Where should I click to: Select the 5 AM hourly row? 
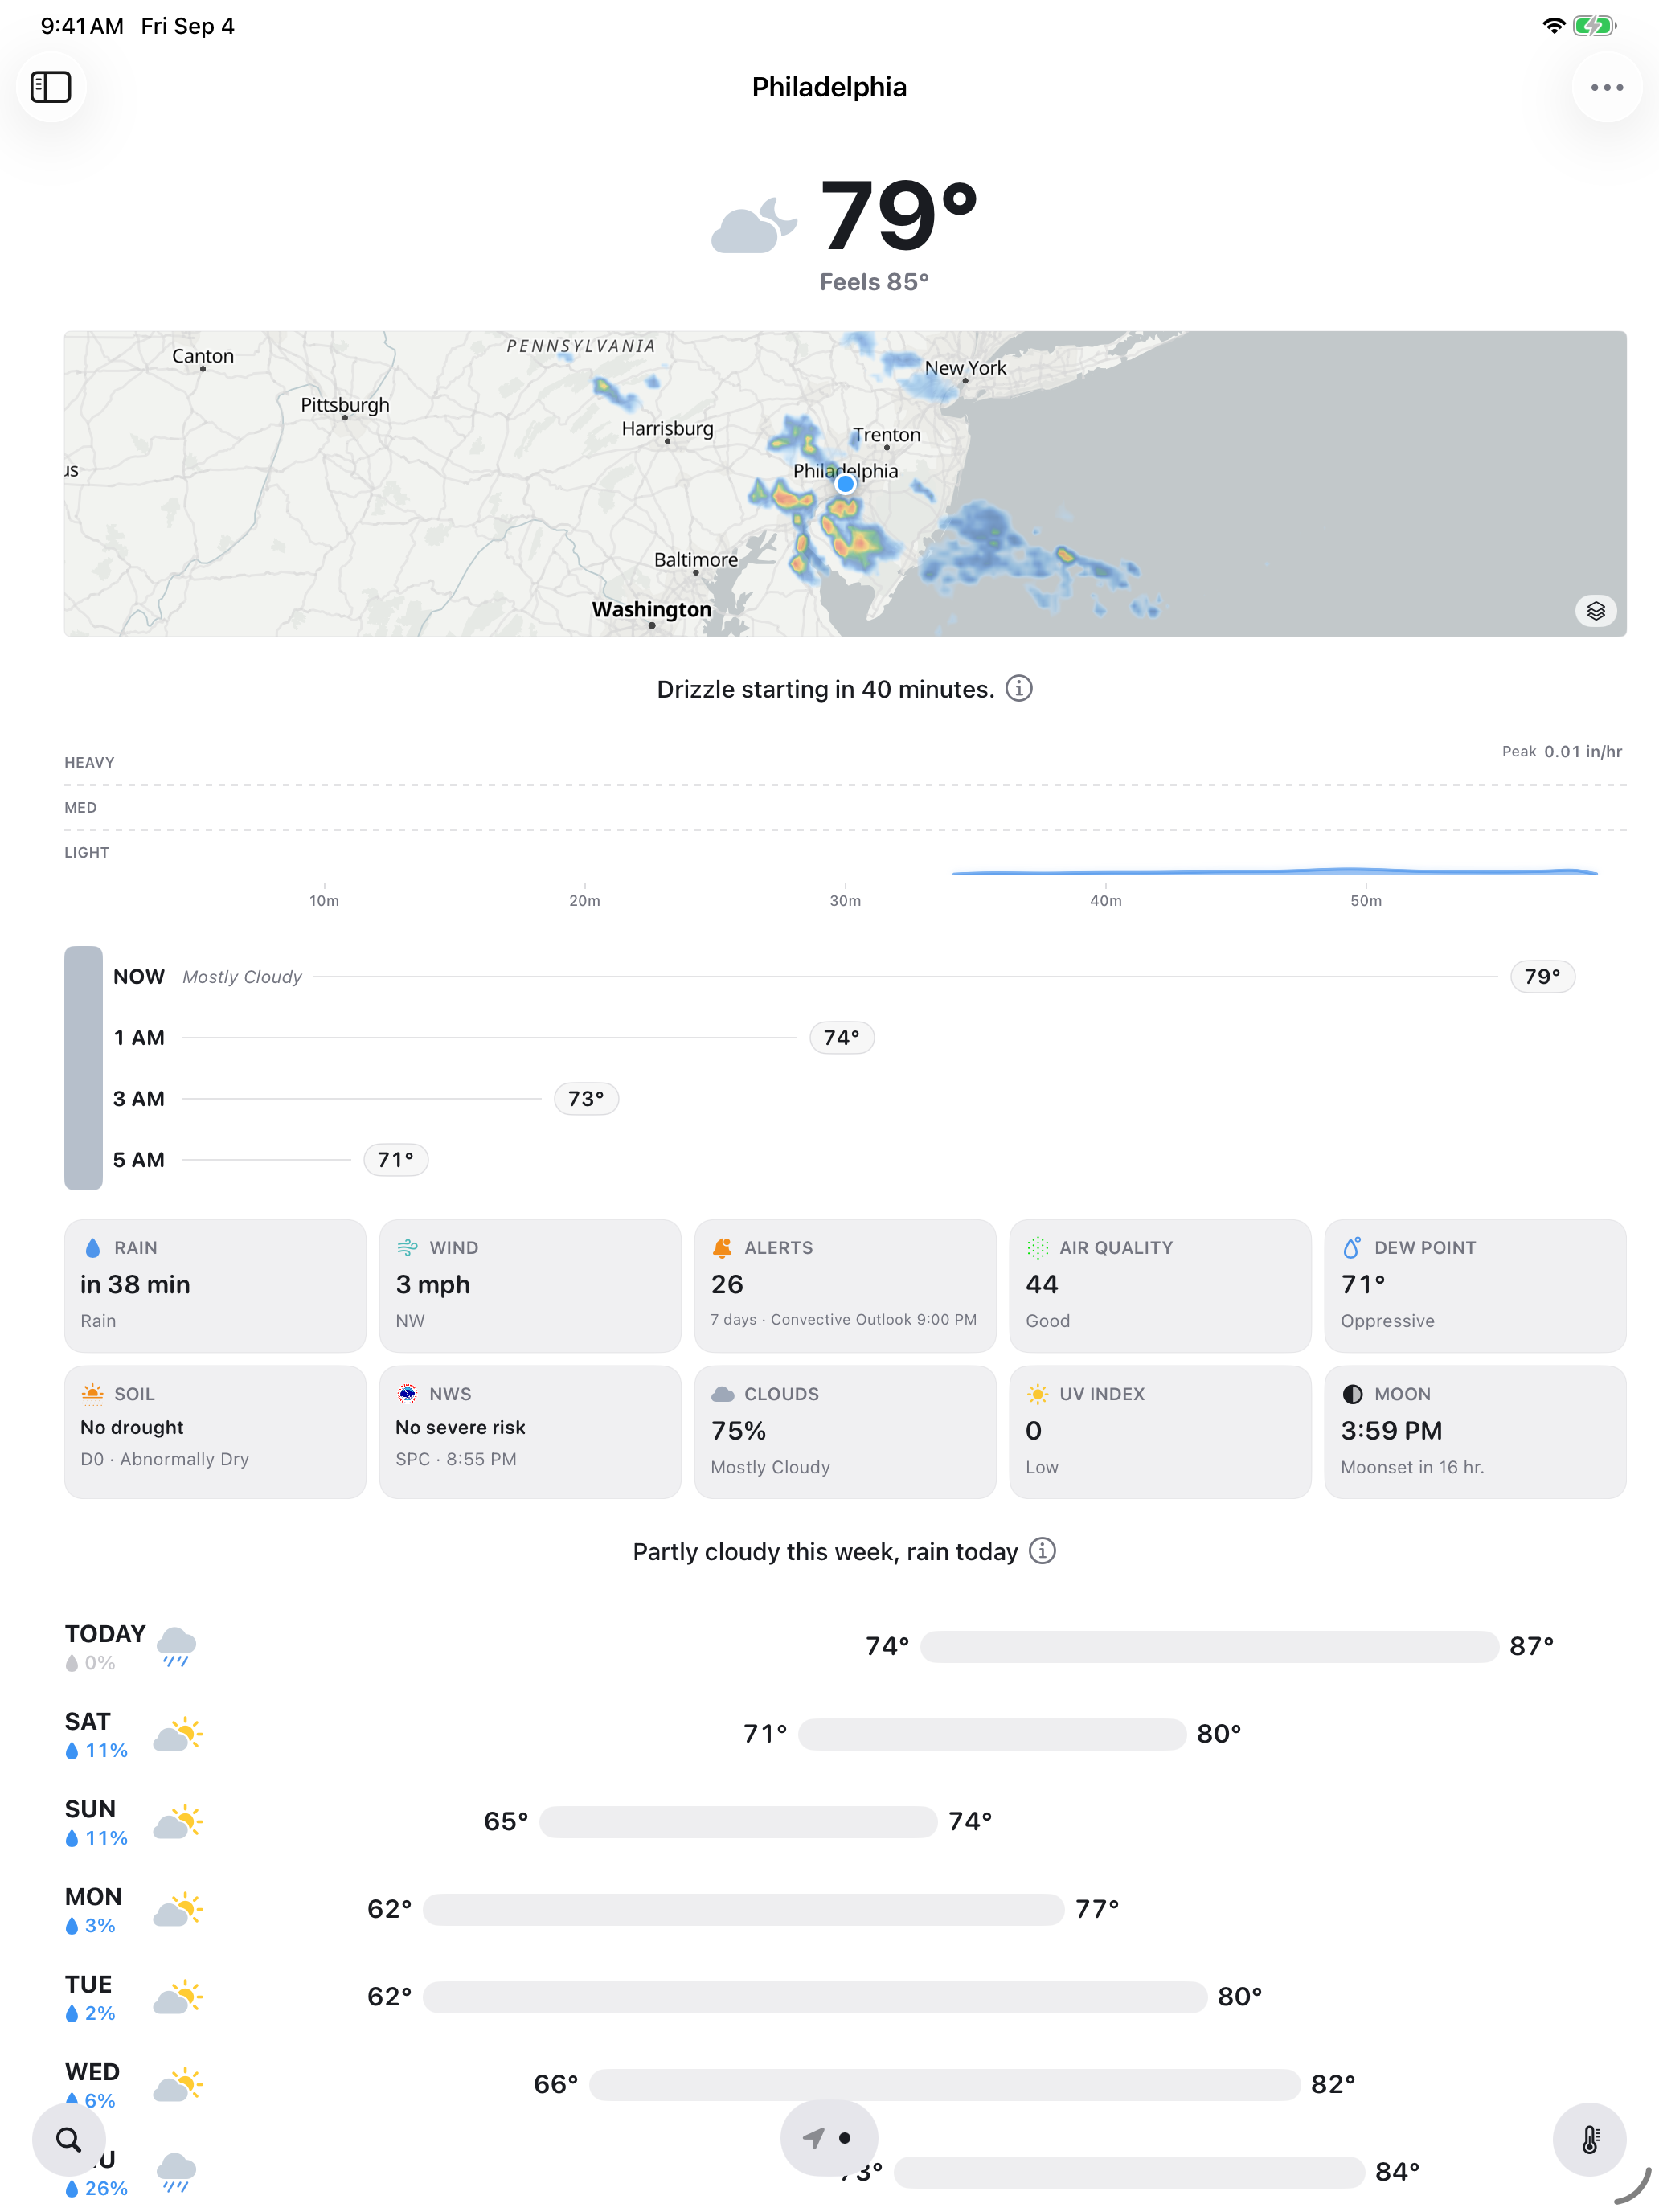(x=844, y=1159)
